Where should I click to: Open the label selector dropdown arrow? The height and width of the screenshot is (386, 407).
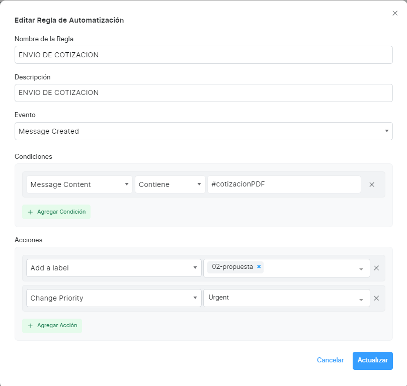click(361, 269)
